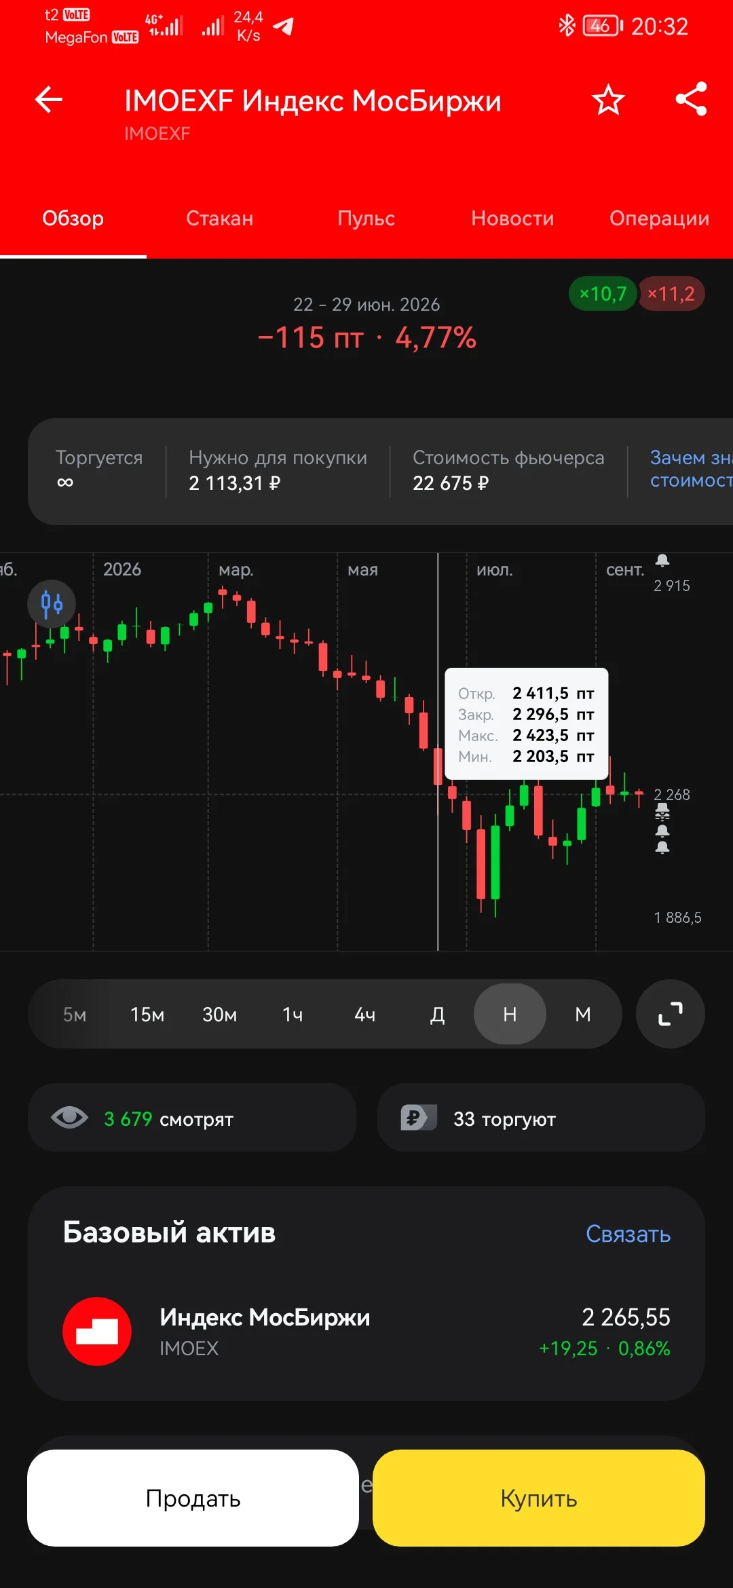Open the Индекс МосБиржи IMOEX underlying asset

coord(366,1331)
